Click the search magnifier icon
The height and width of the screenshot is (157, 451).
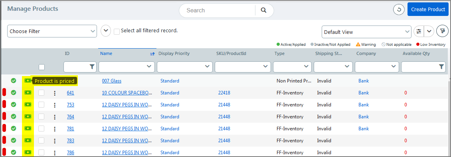tap(263, 10)
